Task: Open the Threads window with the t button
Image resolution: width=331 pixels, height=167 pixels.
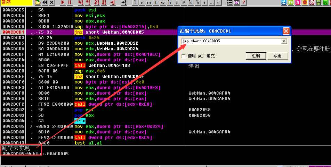Action: (x=156, y=2)
